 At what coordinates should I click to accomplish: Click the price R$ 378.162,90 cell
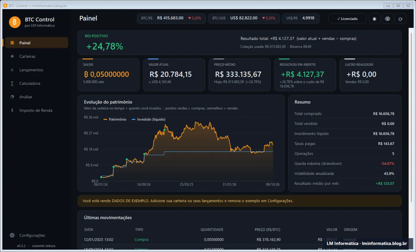(x=269, y=240)
